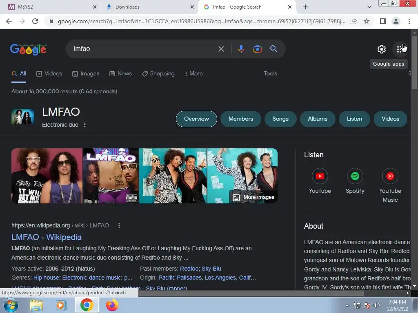The height and width of the screenshot is (313, 418).
Task: Click the taskbar clock showing 7:04 PM
Action: 397,305
